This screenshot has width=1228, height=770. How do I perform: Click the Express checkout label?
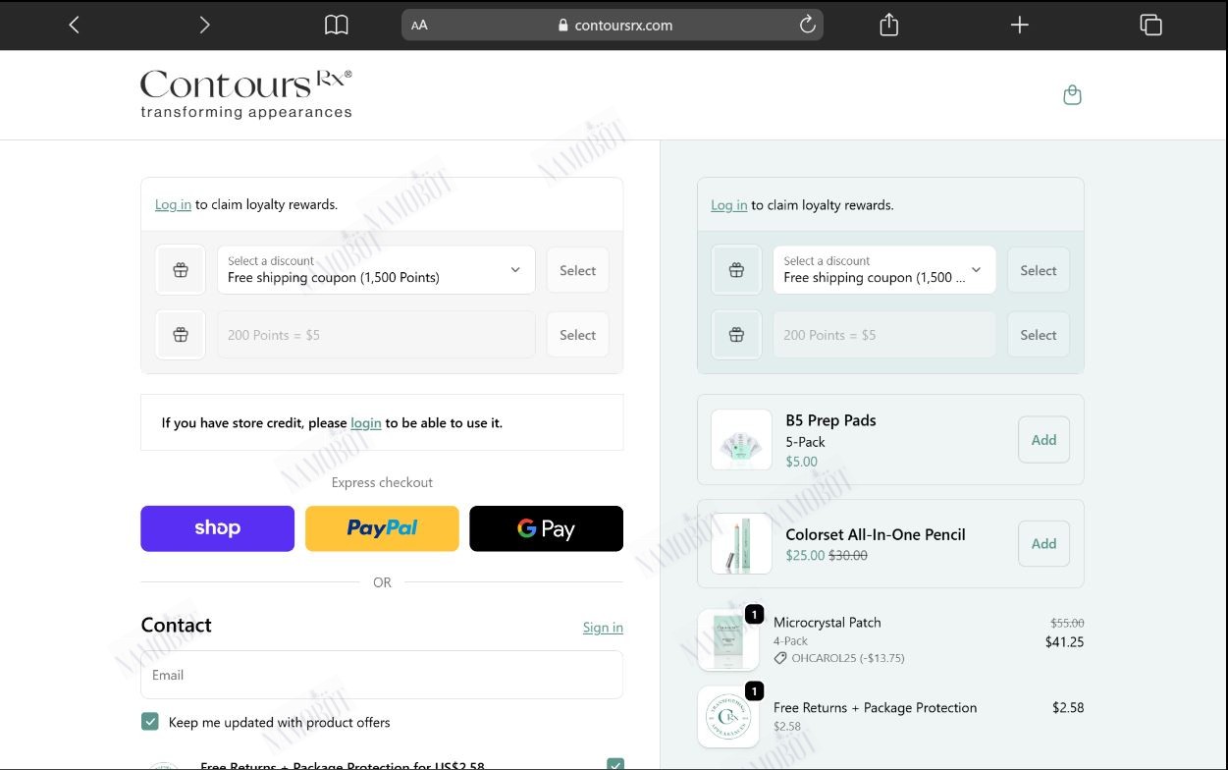point(382,482)
